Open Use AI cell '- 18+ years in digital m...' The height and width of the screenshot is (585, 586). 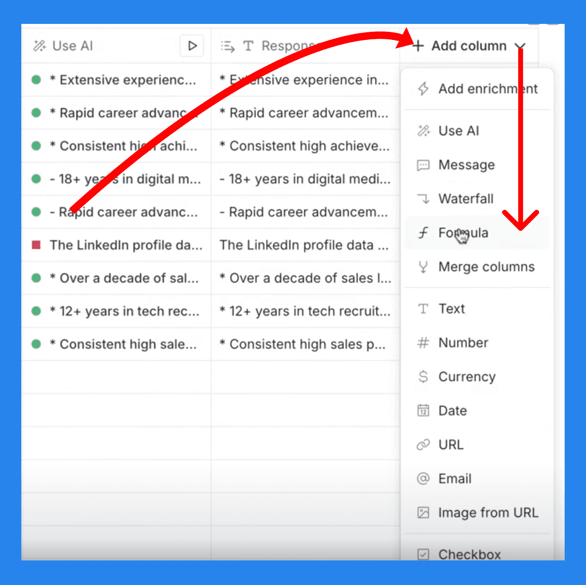(x=116, y=179)
